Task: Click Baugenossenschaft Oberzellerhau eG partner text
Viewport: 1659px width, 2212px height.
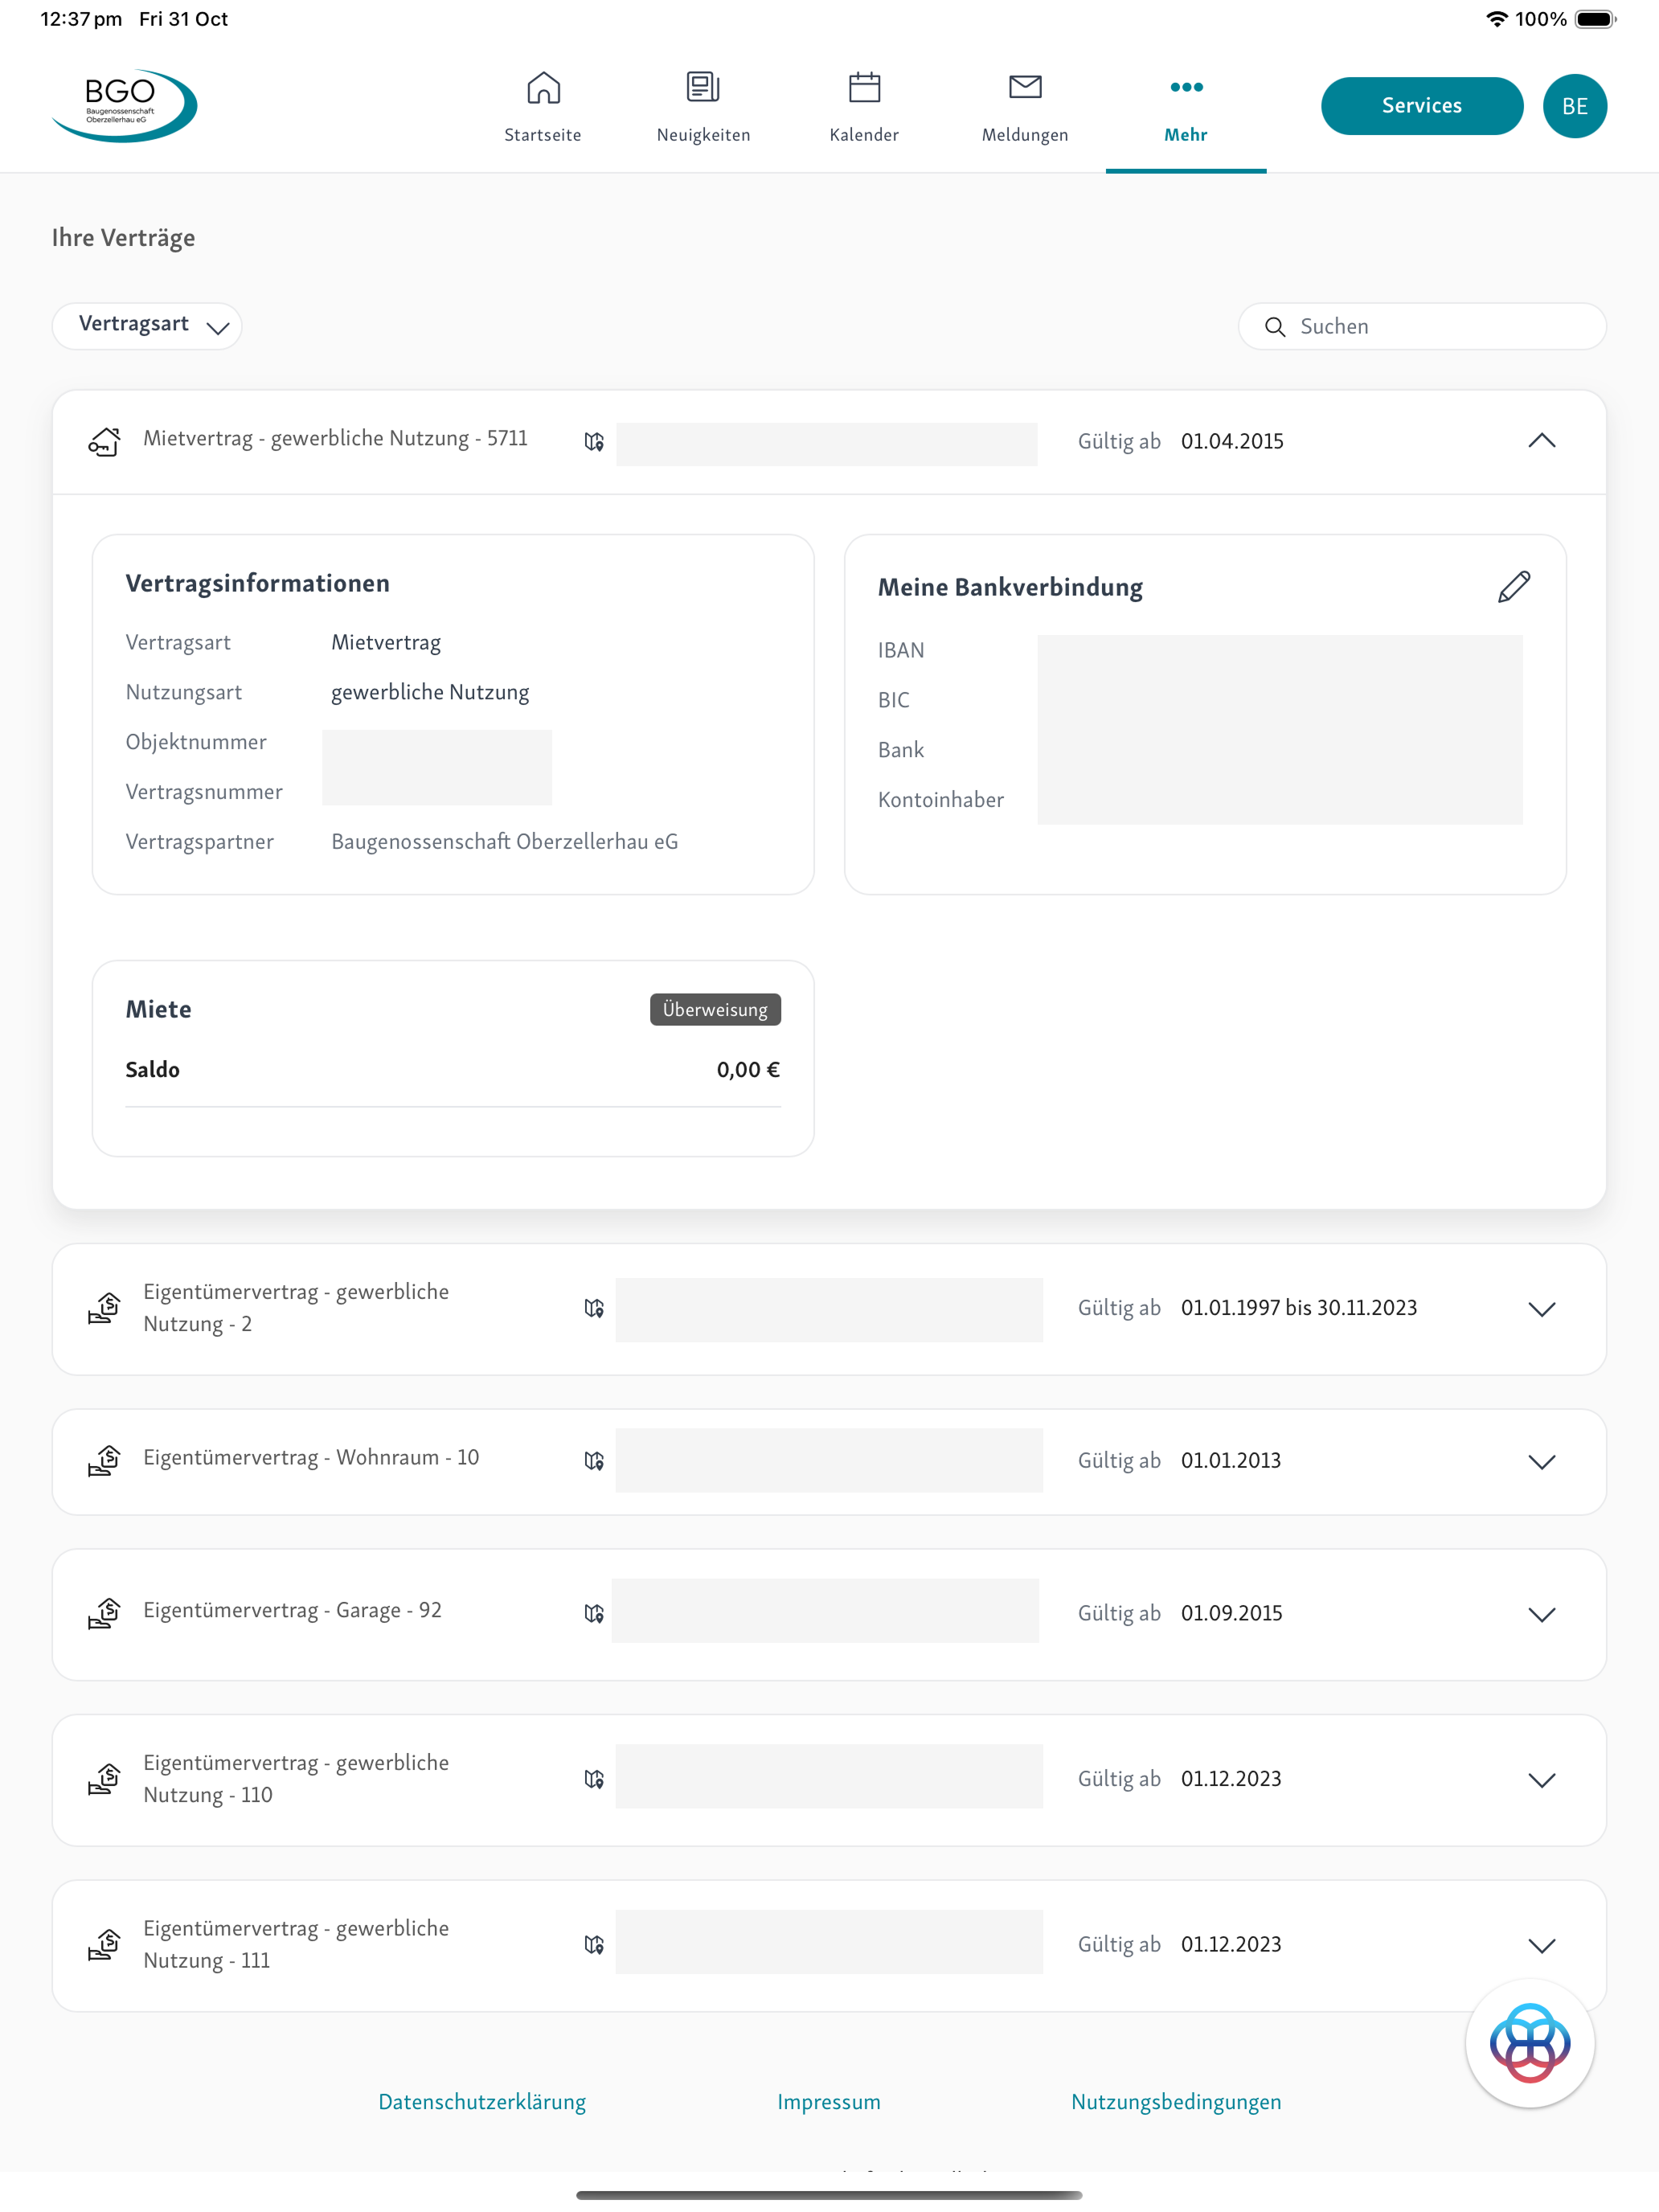Action: click(x=505, y=842)
